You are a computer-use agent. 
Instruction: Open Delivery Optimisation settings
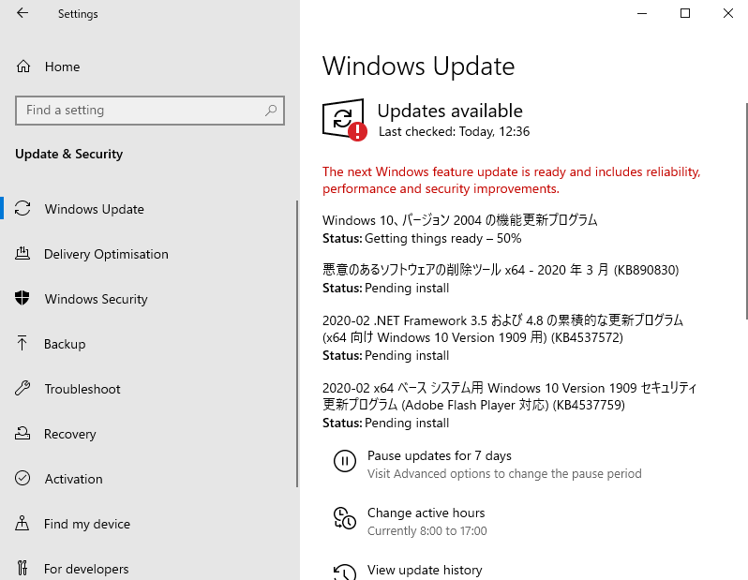106,254
